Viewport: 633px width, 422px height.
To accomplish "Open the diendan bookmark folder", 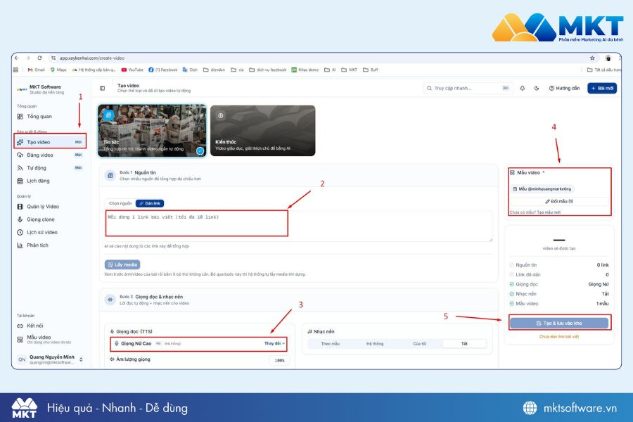I will click(214, 70).
